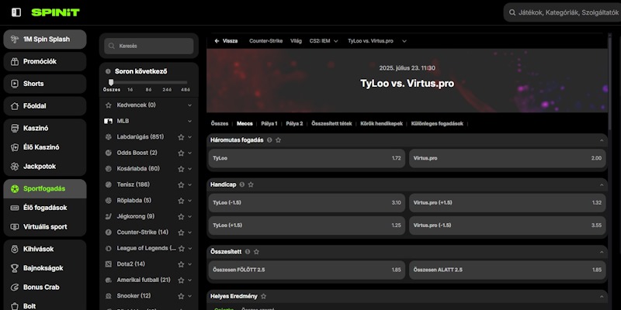Go to Főoldal home icon

coord(15,106)
